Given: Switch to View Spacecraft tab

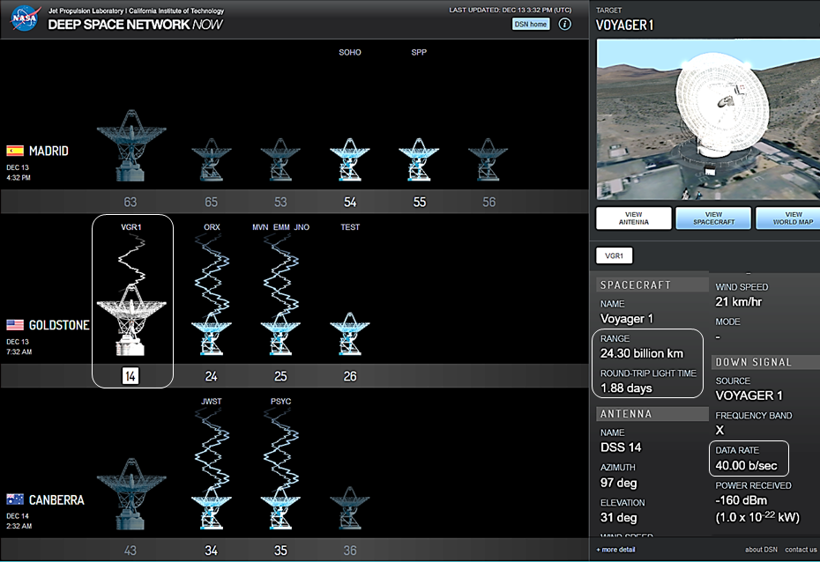Looking at the screenshot, I should point(713,218).
